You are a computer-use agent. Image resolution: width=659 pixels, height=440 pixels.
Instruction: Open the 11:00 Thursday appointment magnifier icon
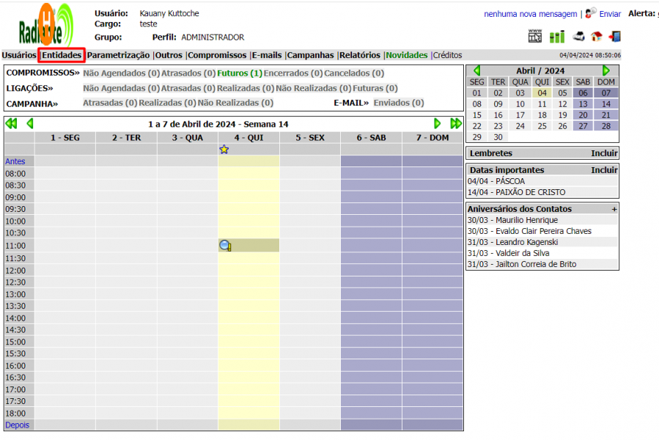click(225, 246)
